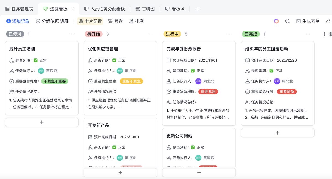
Task: Add a card under 已停滞 column
Action: point(42,122)
